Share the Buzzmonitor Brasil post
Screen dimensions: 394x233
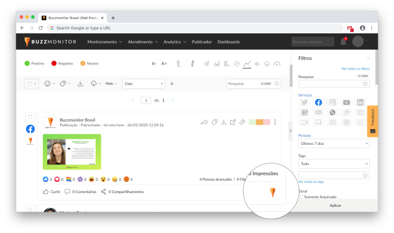pyautogui.click(x=204, y=122)
